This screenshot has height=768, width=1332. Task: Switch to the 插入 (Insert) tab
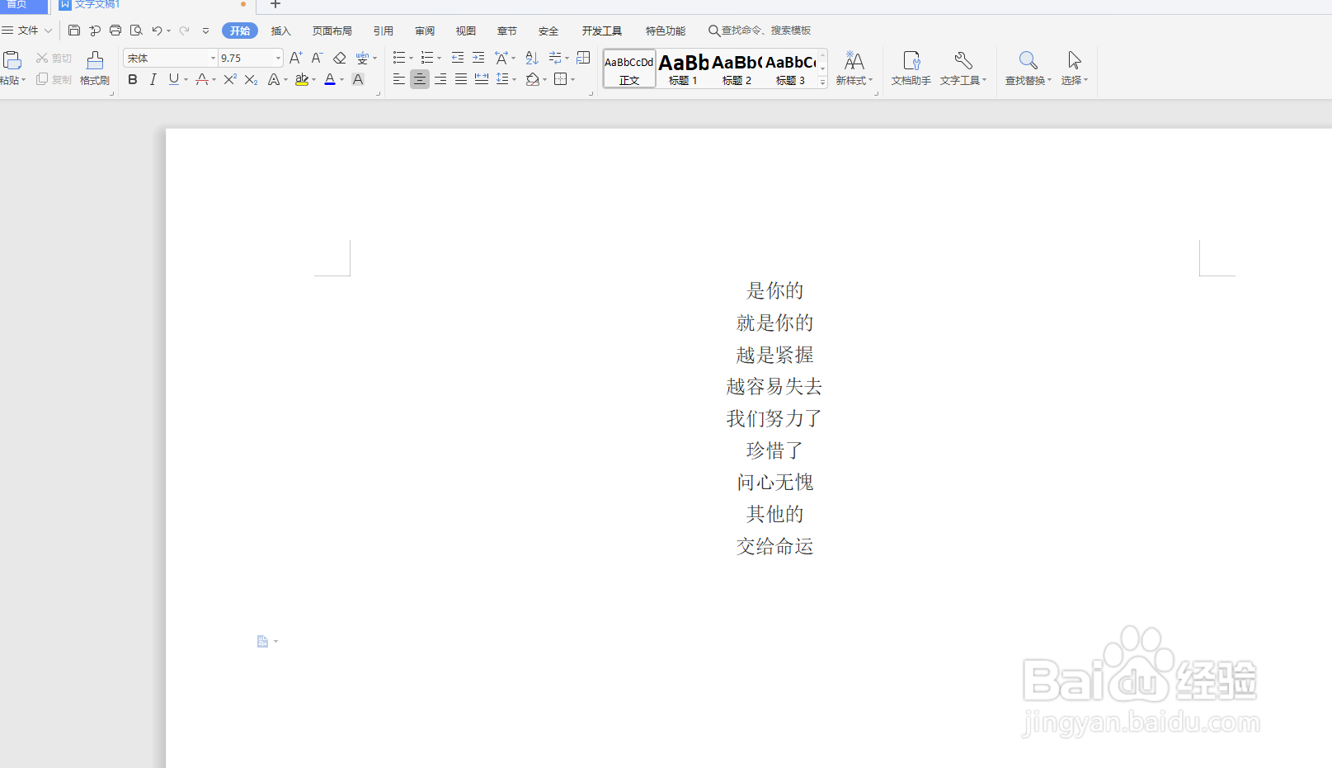(x=281, y=31)
